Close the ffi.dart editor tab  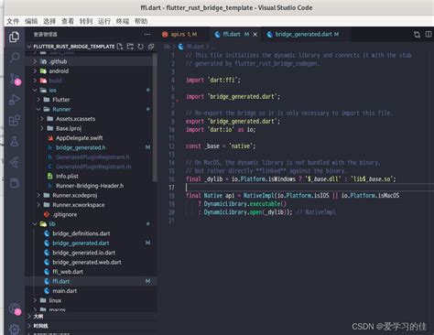coord(255,35)
